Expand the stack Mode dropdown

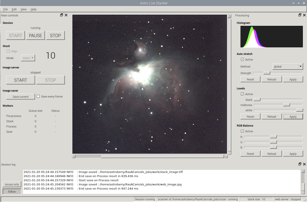[28, 58]
